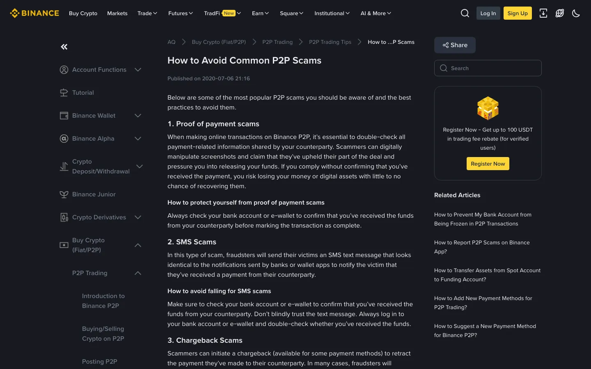591x369 pixels.
Task: Click the Share button
Action: 455,45
